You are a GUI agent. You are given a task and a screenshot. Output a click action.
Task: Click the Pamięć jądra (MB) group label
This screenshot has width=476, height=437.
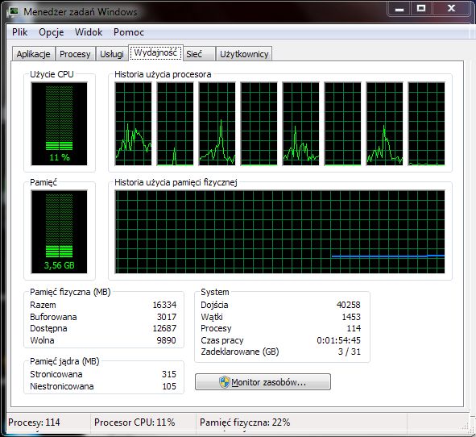click(64, 361)
